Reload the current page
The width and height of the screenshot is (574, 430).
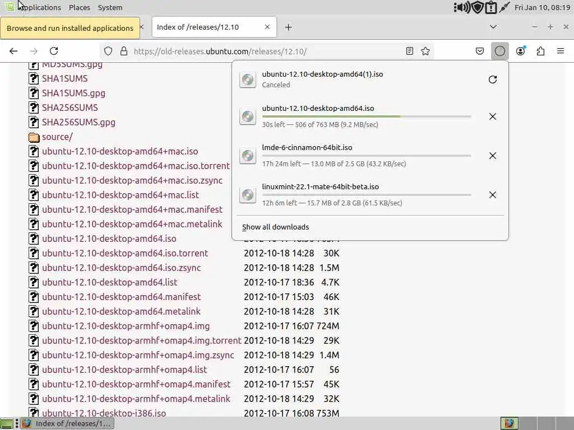click(54, 51)
